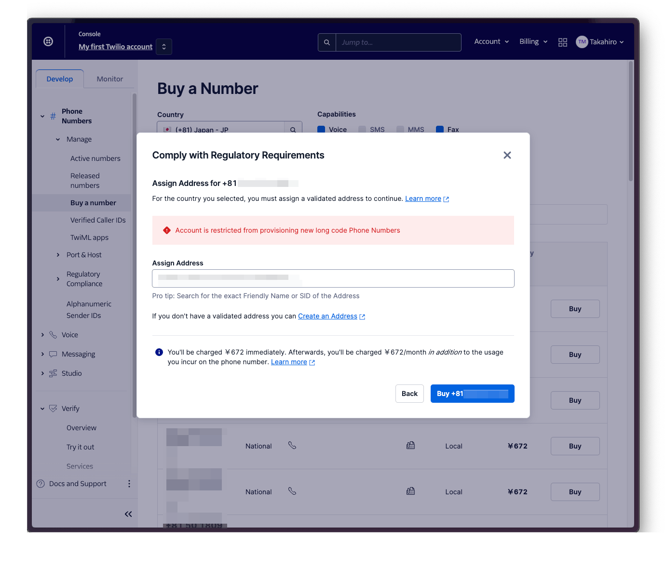
Task: Click the Studio flow icon
Action: pos(53,373)
